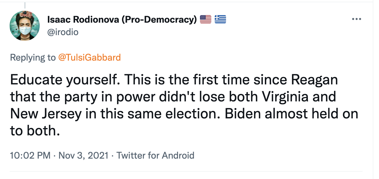The image size is (379, 179).
Task: Click Isaac Rodionova's profile avatar
Action: (x=25, y=26)
